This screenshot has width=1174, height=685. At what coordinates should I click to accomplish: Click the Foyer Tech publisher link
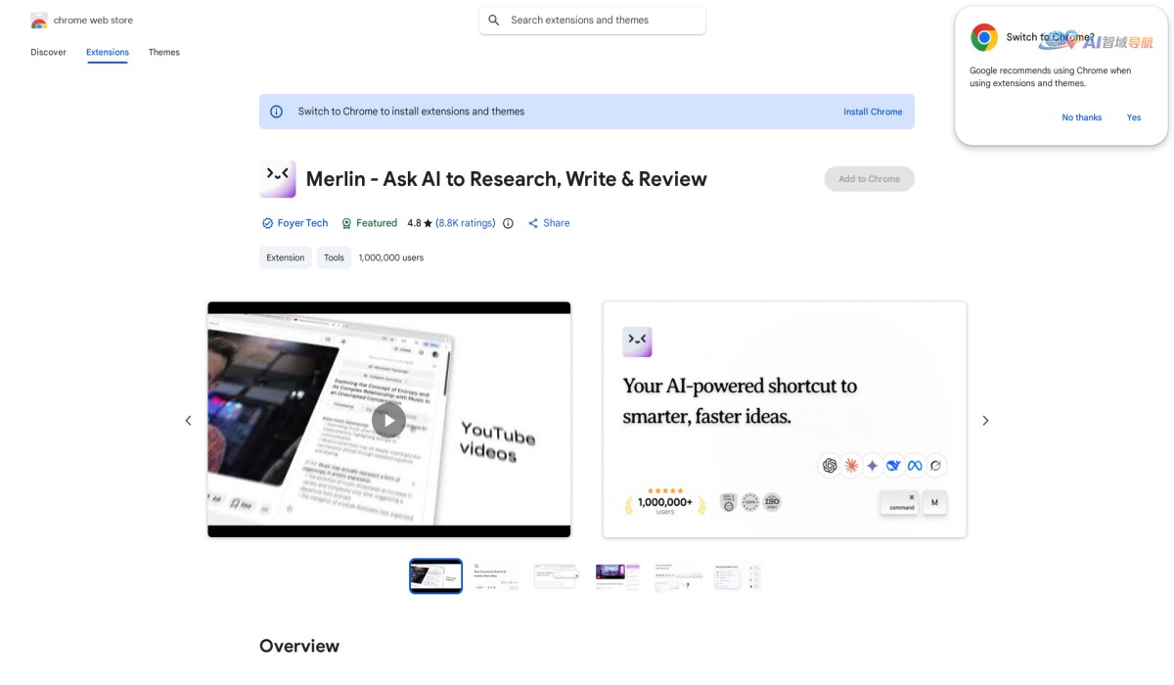click(301, 223)
